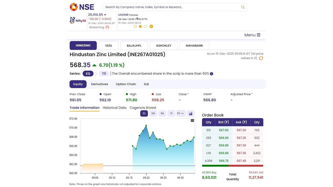Click the company search input field
Screen dimensions: 333x187
pos(171,7)
